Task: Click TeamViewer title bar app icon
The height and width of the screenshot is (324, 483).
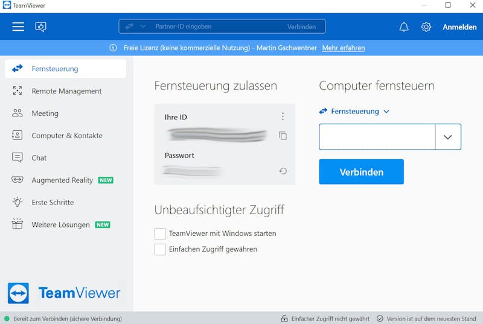Action: (7, 5)
